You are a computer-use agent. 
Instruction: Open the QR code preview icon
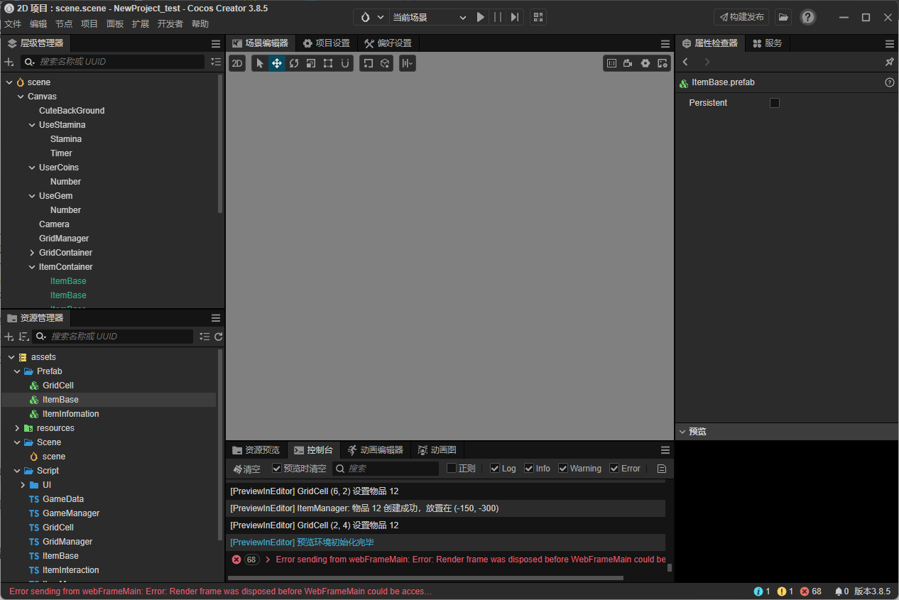(538, 17)
